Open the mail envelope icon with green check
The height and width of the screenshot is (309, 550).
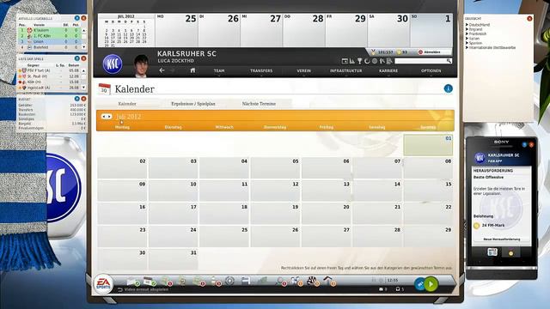(133, 282)
